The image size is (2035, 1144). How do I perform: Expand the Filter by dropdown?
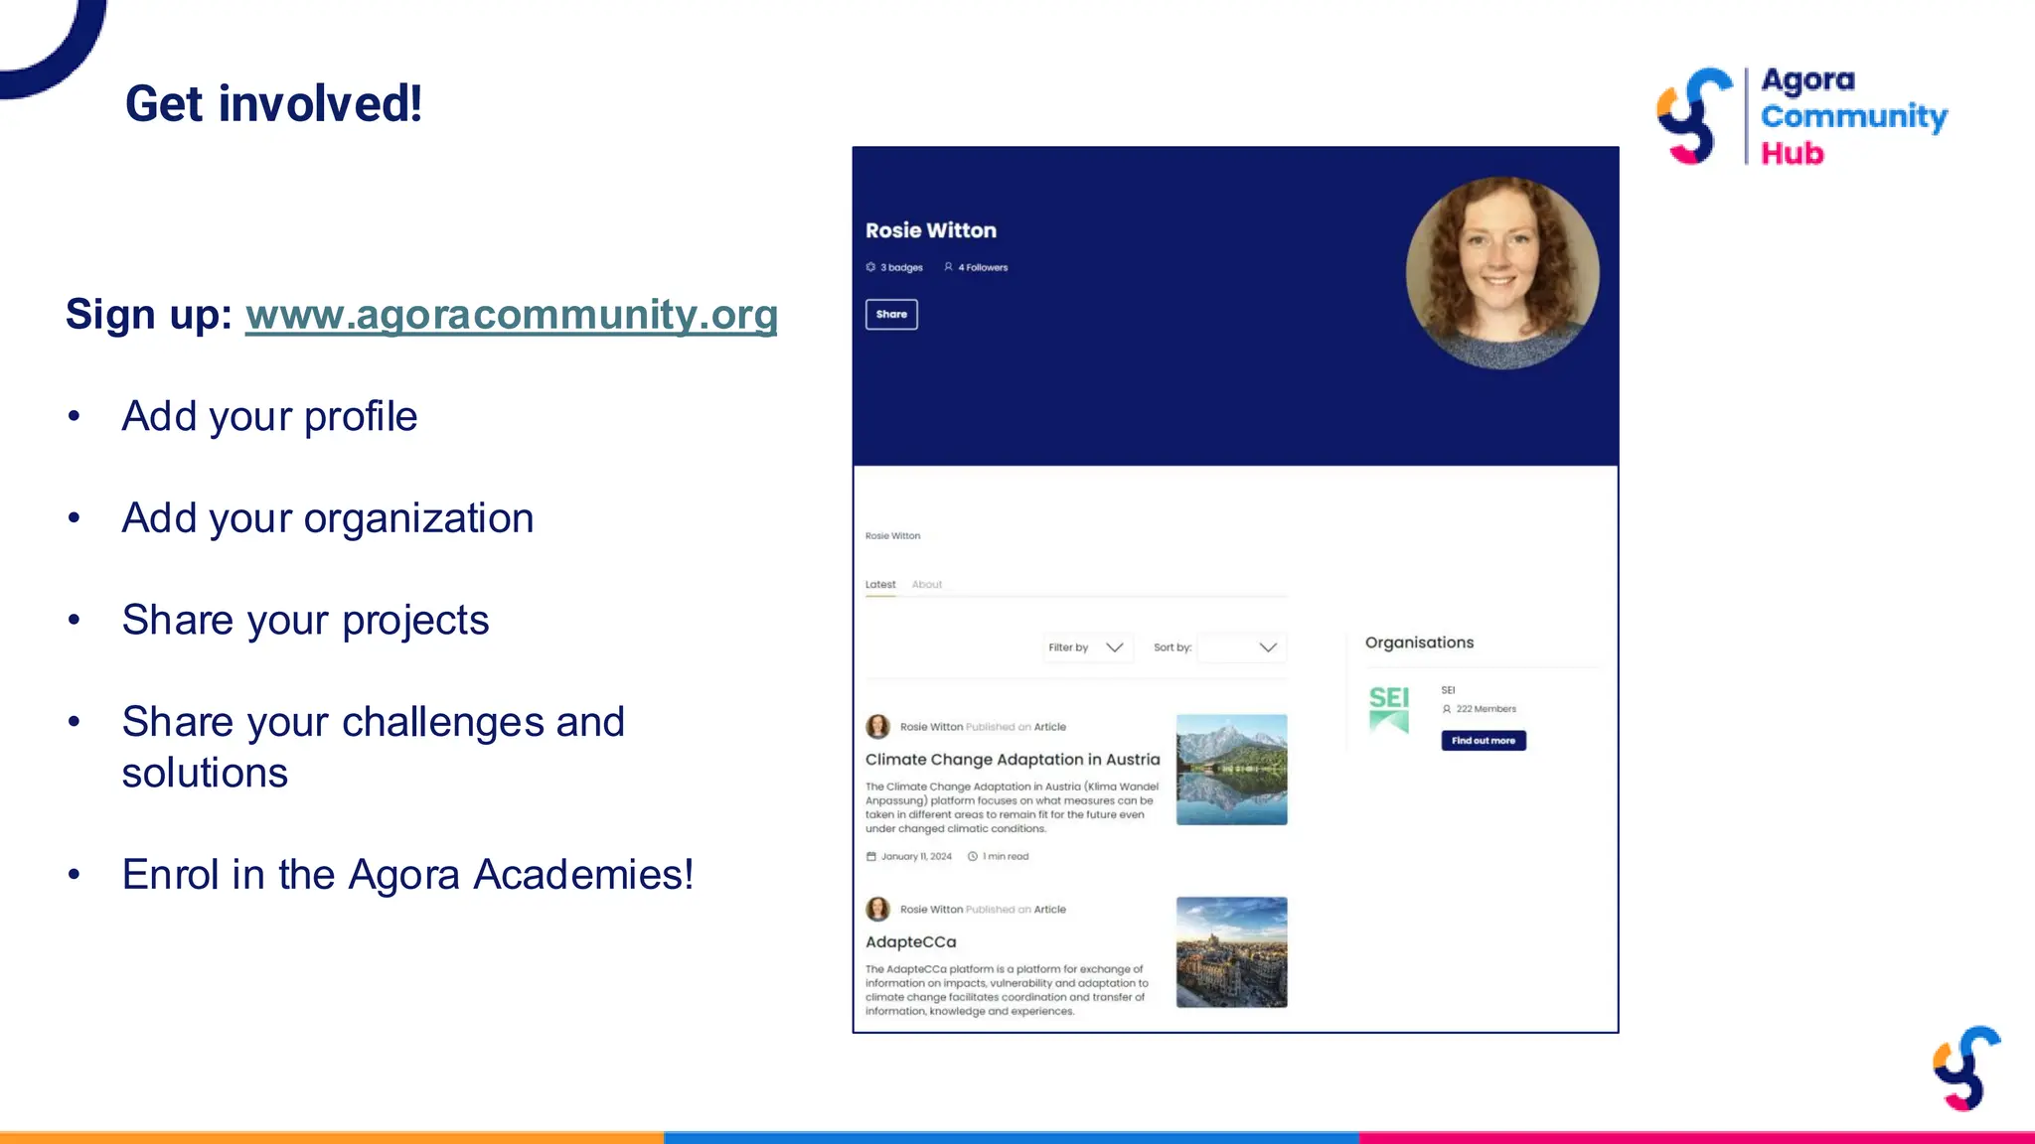[1087, 647]
